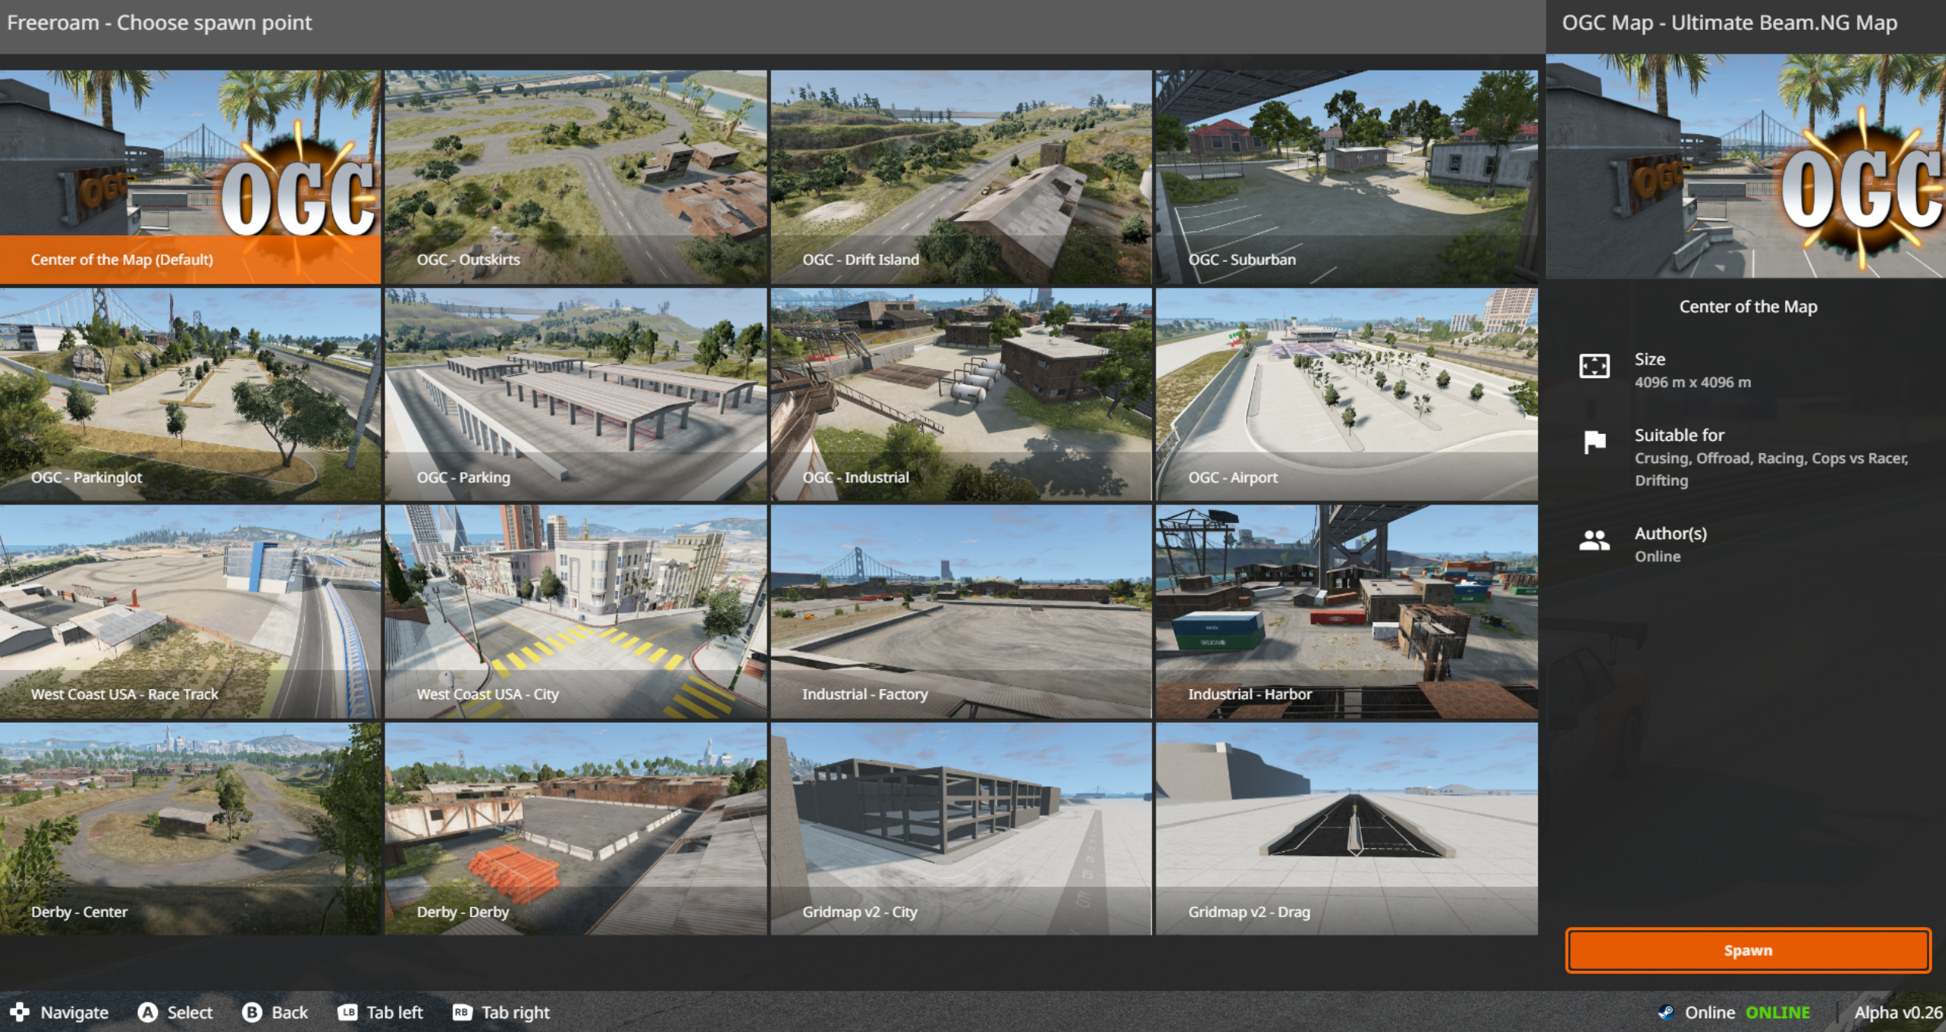Screen dimensions: 1946x1032
Task: Click the A button Select icon
Action: point(147,1012)
